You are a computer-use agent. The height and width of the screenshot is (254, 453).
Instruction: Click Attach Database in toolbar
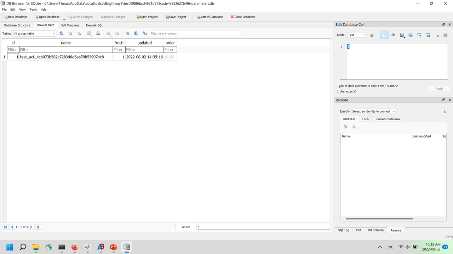[x=210, y=17]
